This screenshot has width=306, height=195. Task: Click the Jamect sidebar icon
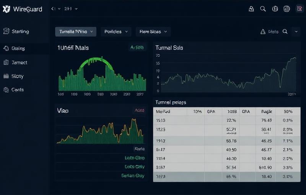pos(6,62)
